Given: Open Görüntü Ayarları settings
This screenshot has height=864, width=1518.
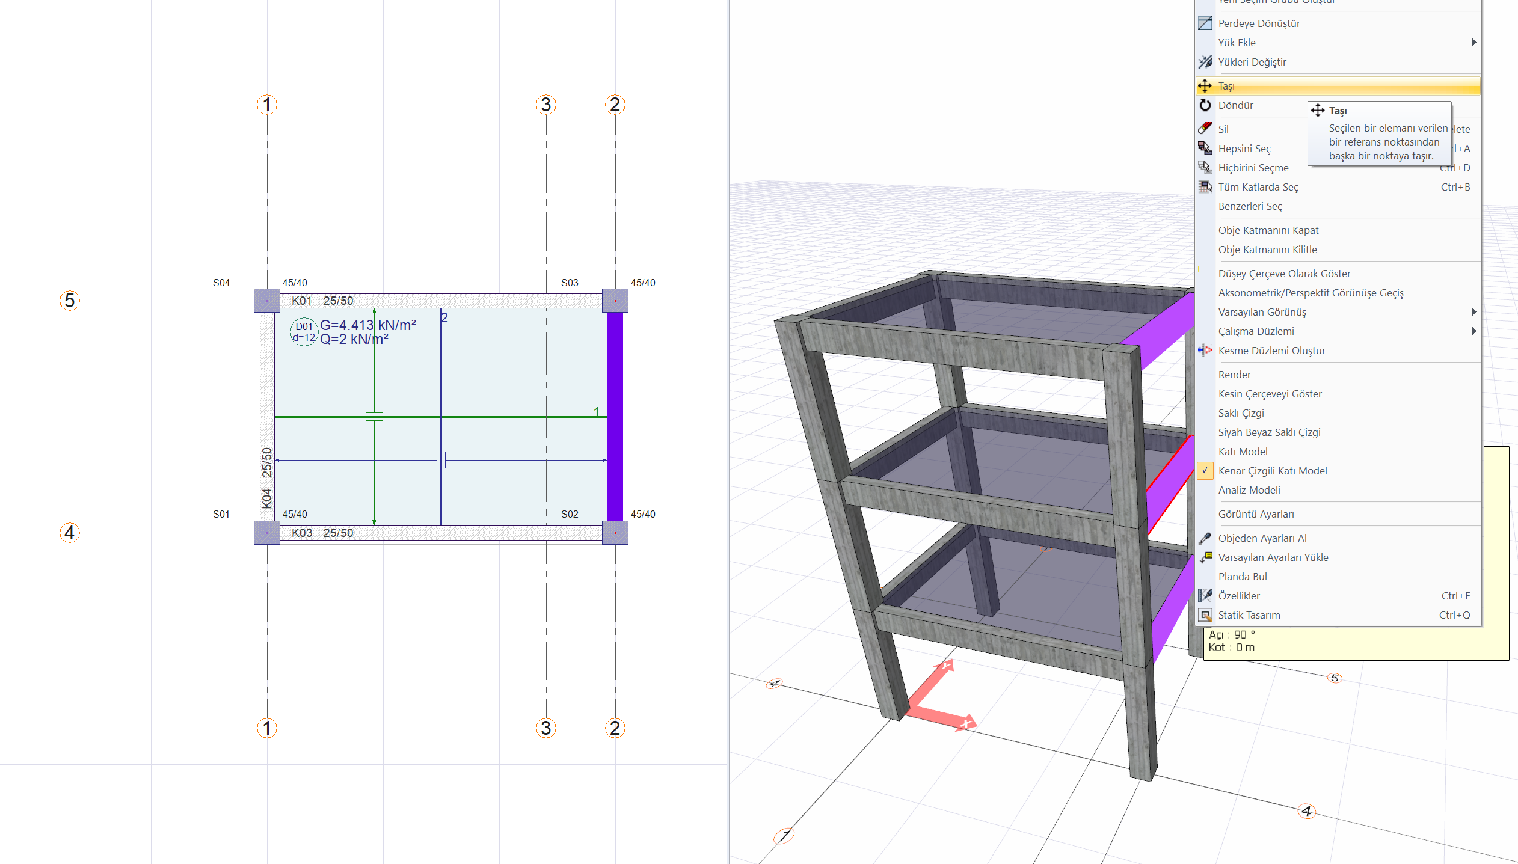Looking at the screenshot, I should click(x=1256, y=514).
